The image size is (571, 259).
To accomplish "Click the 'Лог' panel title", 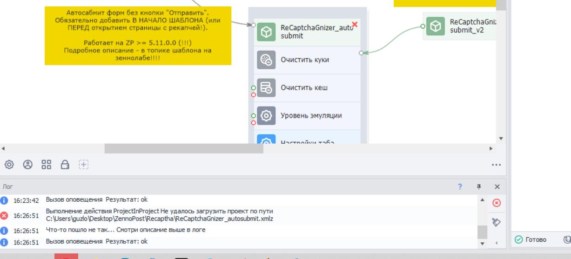I will pyautogui.click(x=8, y=186).
